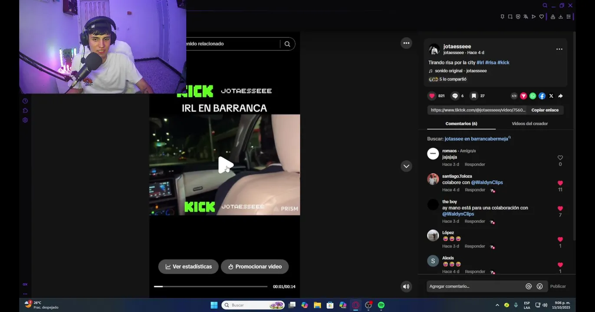Open settings gear in browser sidebar
595x312 pixels.
coord(25,120)
